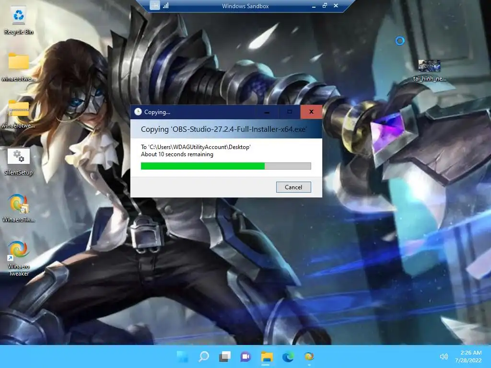
Task: Click the 'Windows Sandbox' title text
Action: point(245,6)
